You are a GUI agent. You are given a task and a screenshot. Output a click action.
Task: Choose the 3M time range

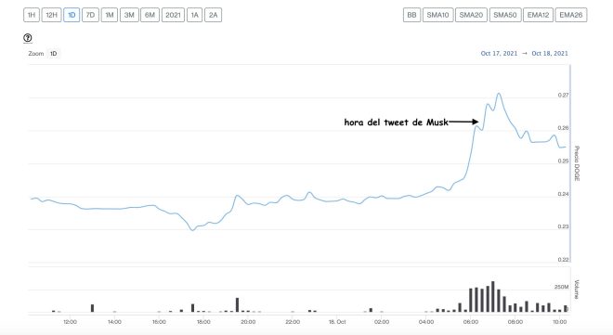[x=129, y=15]
